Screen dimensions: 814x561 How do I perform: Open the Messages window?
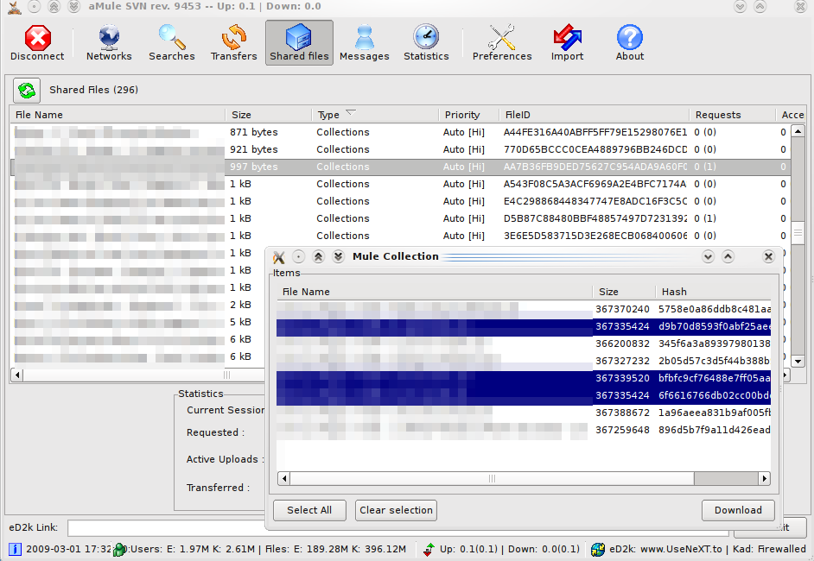pyautogui.click(x=364, y=43)
